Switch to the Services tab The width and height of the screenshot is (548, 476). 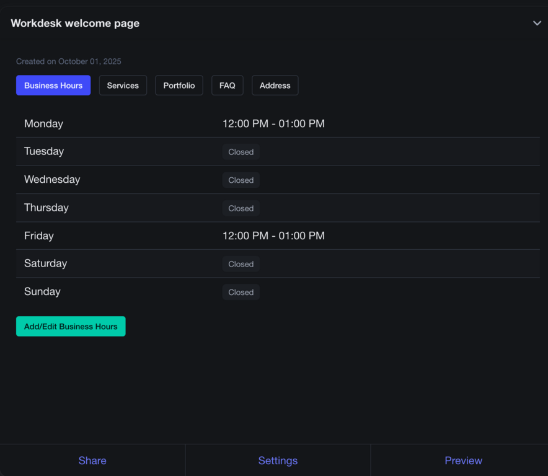(x=123, y=86)
